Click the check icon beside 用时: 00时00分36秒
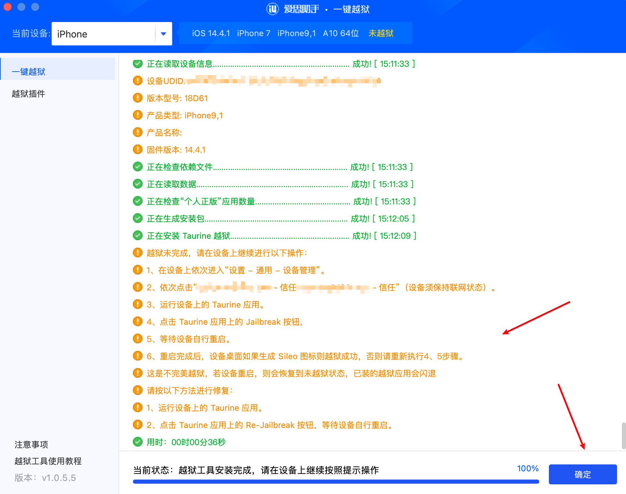The height and width of the screenshot is (494, 626). point(138,442)
